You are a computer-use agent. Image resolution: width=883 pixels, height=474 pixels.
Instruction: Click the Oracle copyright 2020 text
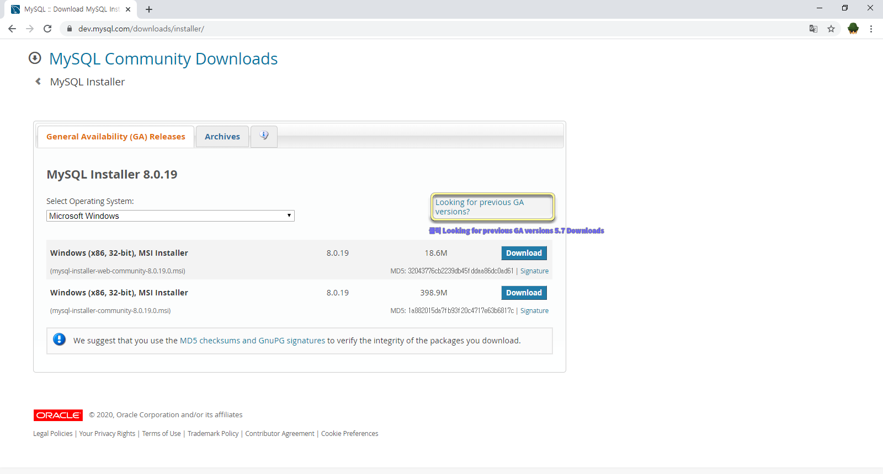click(x=166, y=415)
